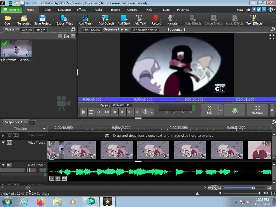276x207 pixels.
Task: Insert a blank clip via Add Blank
Action: (124, 20)
